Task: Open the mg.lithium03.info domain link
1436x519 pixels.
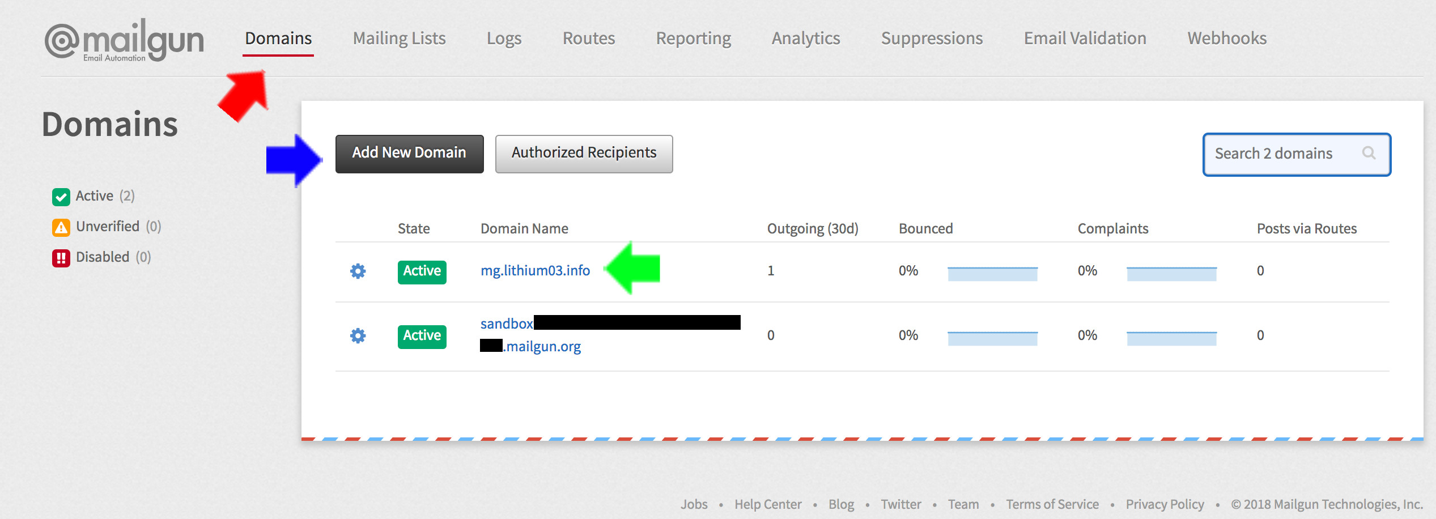Action: 535,271
